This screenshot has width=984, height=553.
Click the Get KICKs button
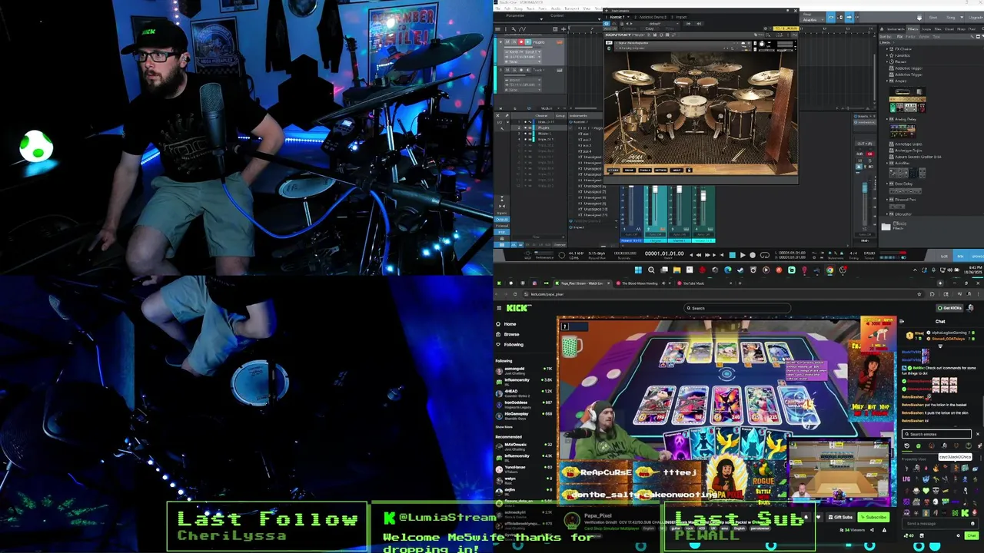tap(951, 308)
